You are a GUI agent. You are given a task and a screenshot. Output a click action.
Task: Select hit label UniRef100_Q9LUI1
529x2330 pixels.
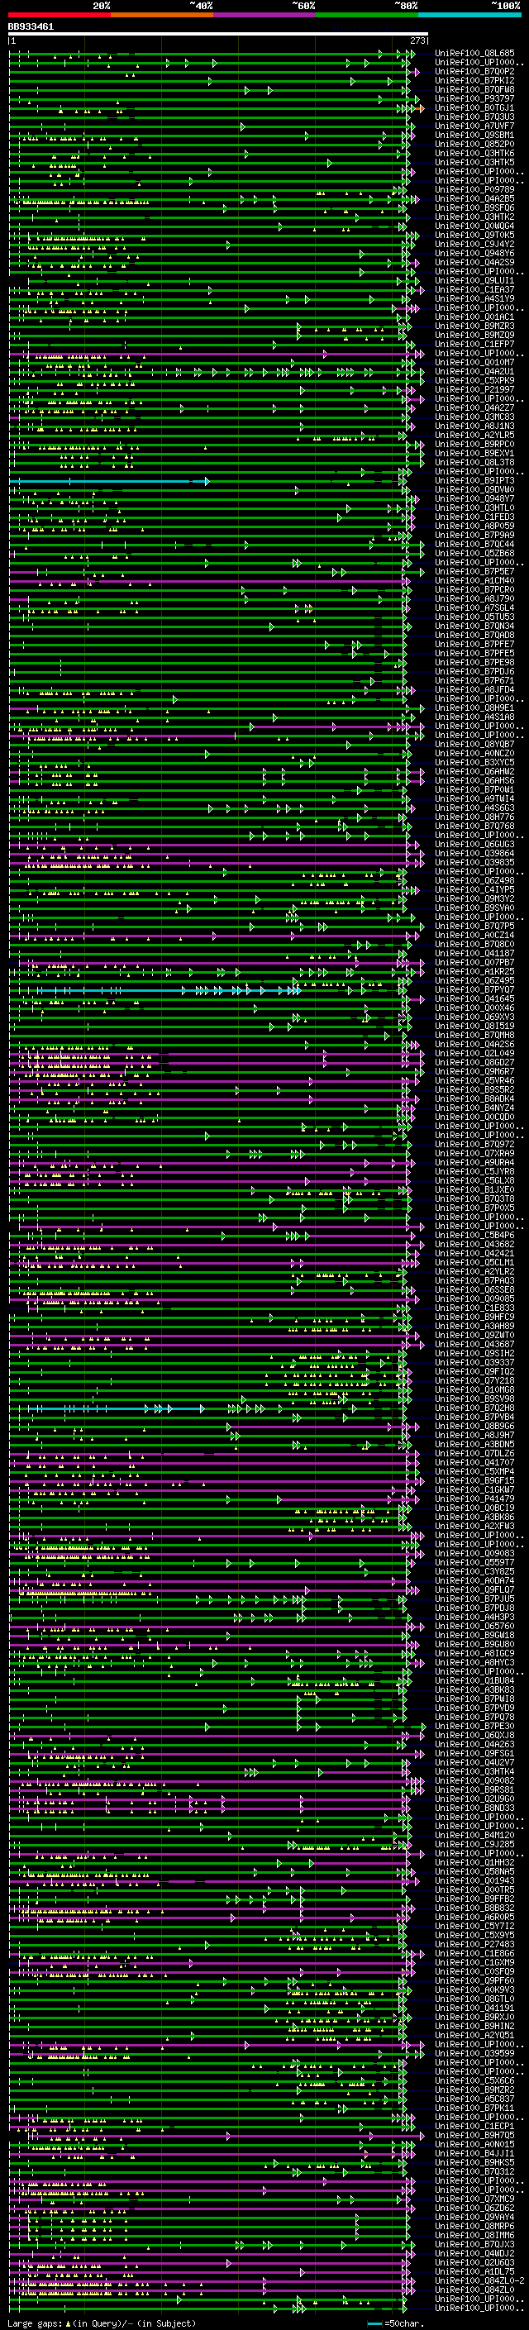point(474,280)
